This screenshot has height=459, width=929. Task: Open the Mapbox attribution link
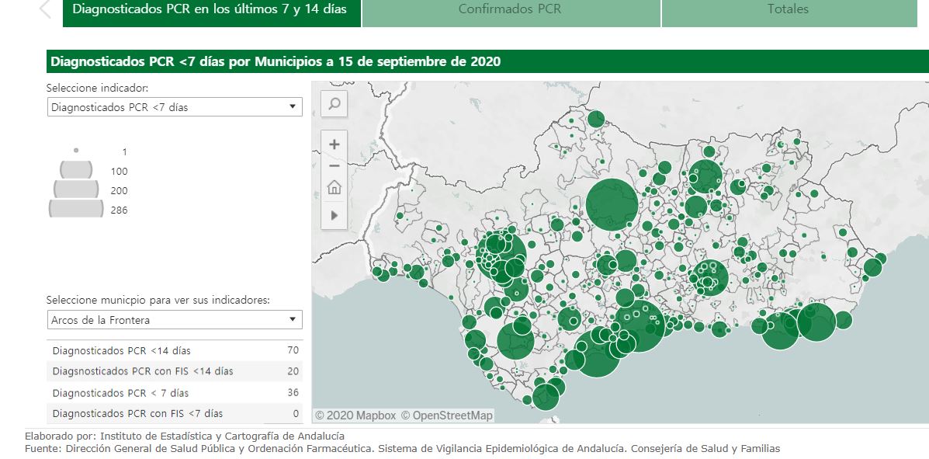[x=355, y=415]
